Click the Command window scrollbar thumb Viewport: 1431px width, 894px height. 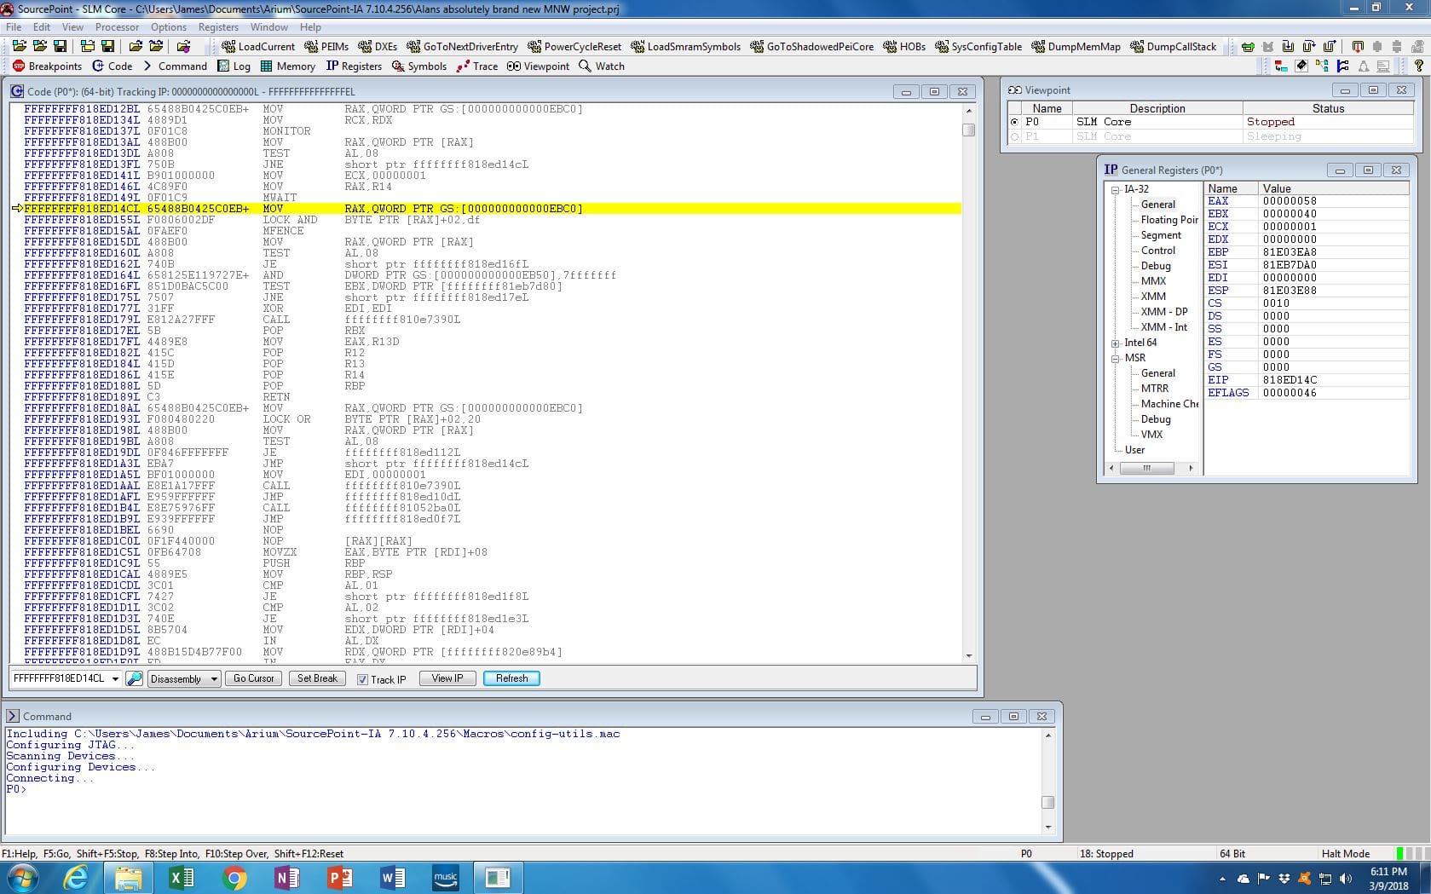(x=1047, y=802)
